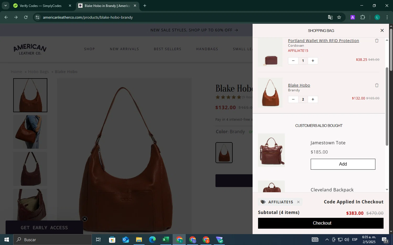View site information icon
This screenshot has height=245, width=393.
37,17
